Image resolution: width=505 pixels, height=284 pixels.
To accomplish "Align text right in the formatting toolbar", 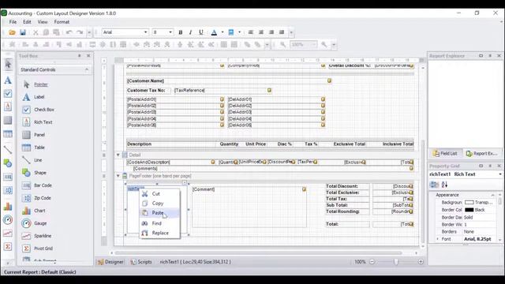I will click(x=271, y=32).
